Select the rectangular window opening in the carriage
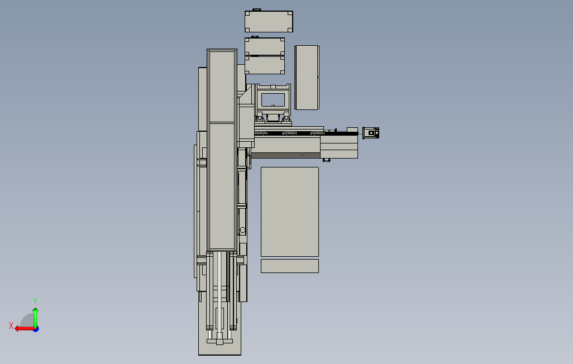The width and height of the screenshot is (573, 364). (x=273, y=100)
